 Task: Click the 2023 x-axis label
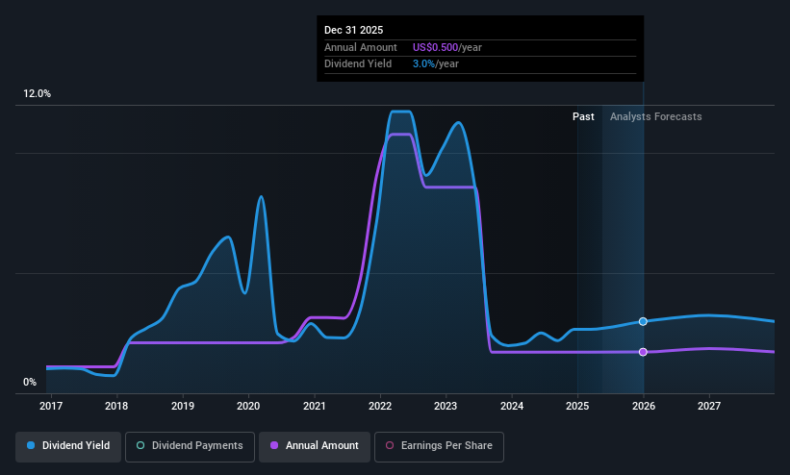point(446,406)
